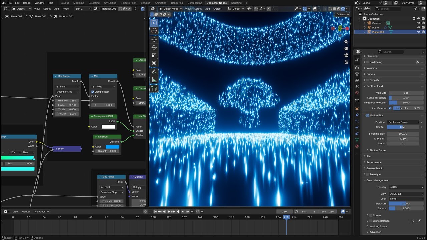Select the Cursor tool in viewport toolbar
Viewport: 427px width, 240px height.
point(154,31)
